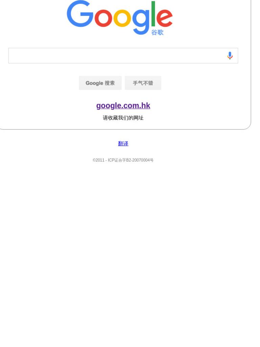This screenshot has width=260, height=347.
Task: Click the Google 搜索 button
Action: tap(100, 83)
